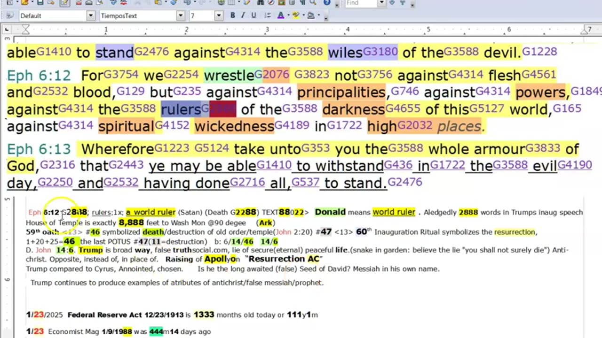Screen dimensions: 602x338
Task: Toggle Nonprinting Characters display
Action: pos(303,2)
